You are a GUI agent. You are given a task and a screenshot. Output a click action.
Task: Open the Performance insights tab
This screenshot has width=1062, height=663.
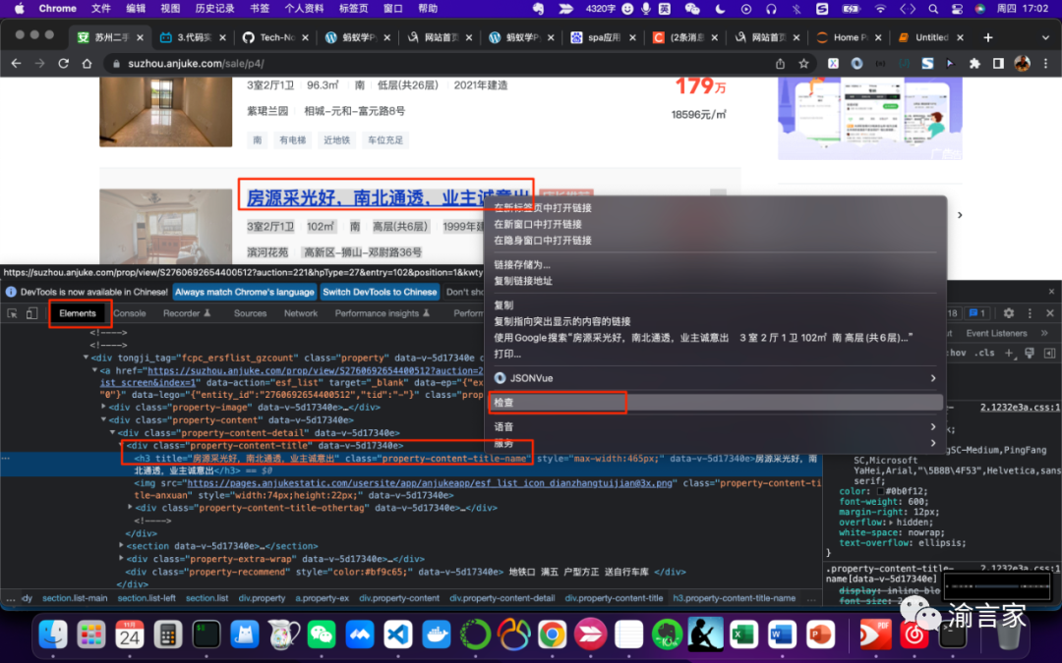pos(382,313)
